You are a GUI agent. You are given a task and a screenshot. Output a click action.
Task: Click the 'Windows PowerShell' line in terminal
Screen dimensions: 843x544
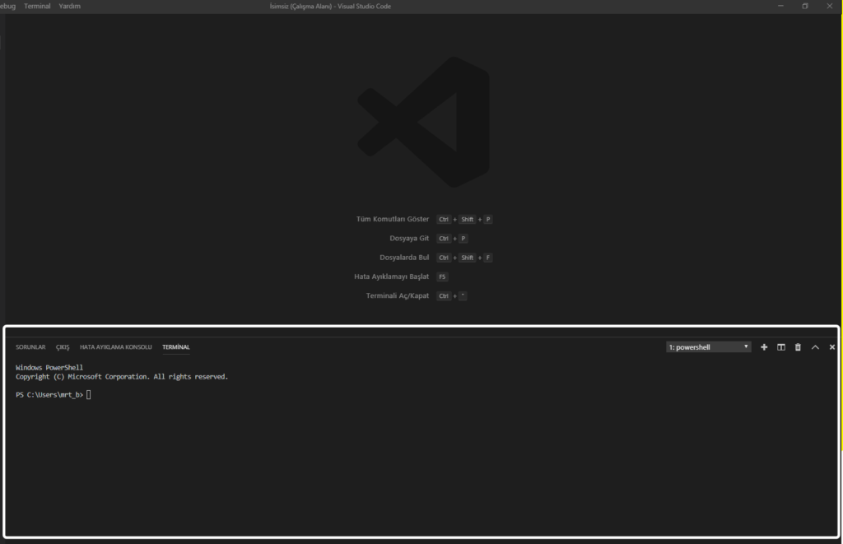(49, 368)
